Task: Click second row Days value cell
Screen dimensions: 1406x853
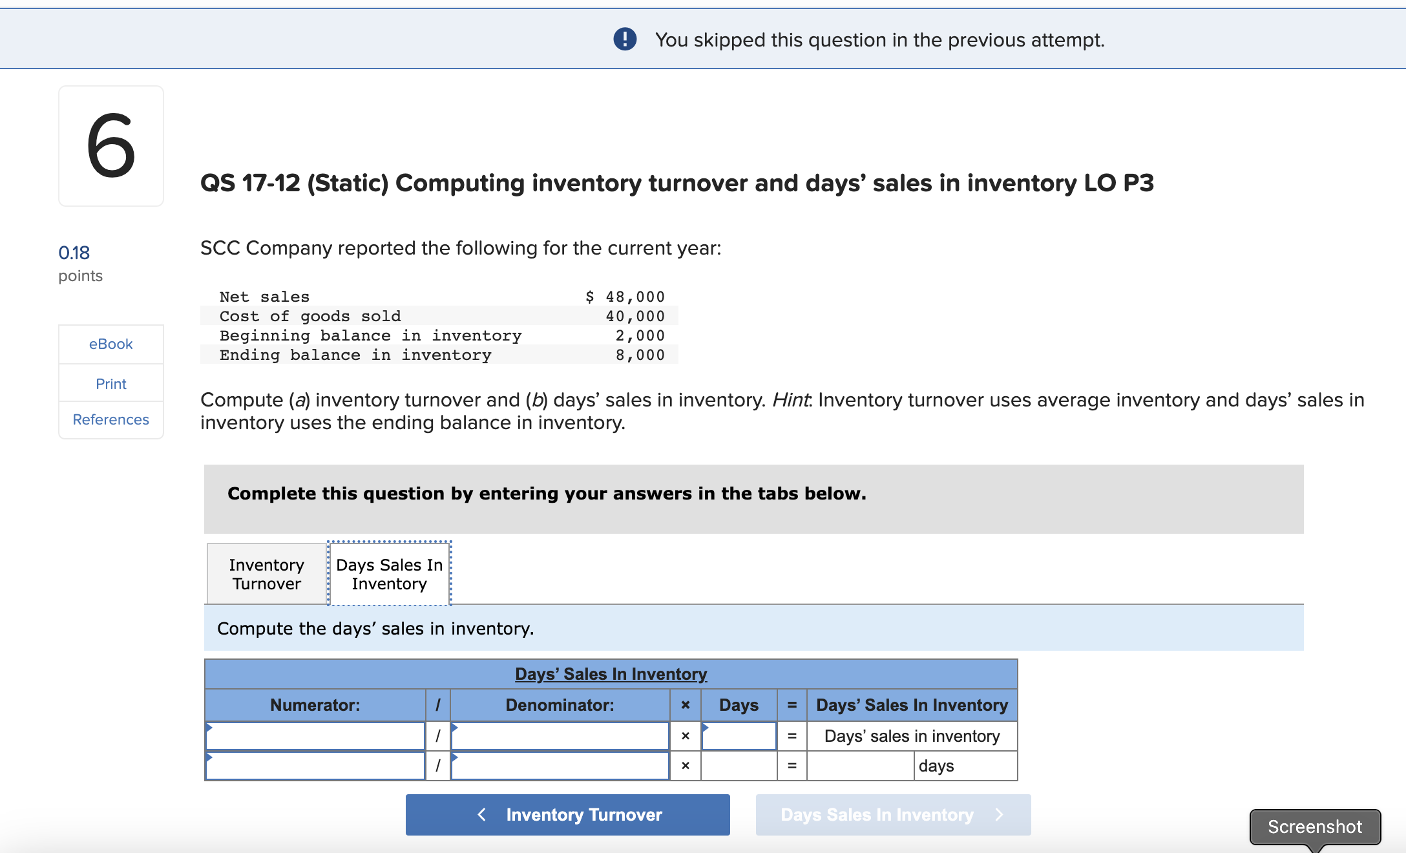Action: 739,766
